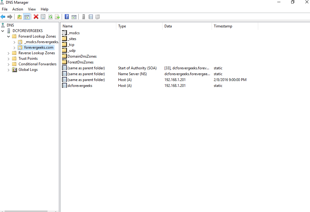This screenshot has width=310, height=212.
Task: Click the Global Logs icon in tree
Action: tap(14, 70)
